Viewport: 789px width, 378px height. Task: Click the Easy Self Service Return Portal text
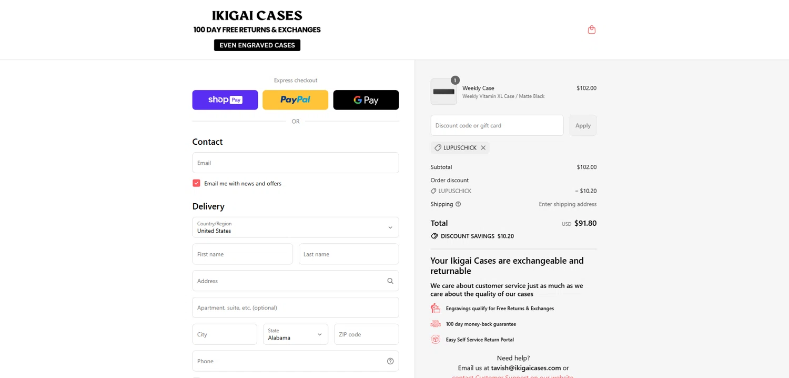(480, 340)
